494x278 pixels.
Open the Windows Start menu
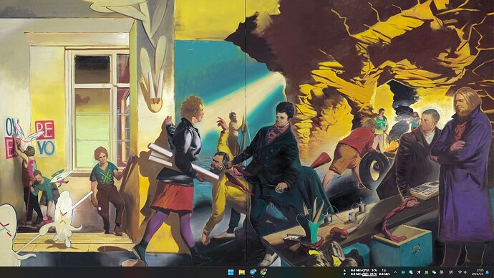pyautogui.click(x=231, y=272)
